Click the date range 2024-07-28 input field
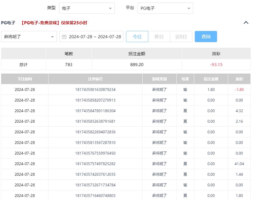Viewport: 253px width, 200px height. coord(95,37)
